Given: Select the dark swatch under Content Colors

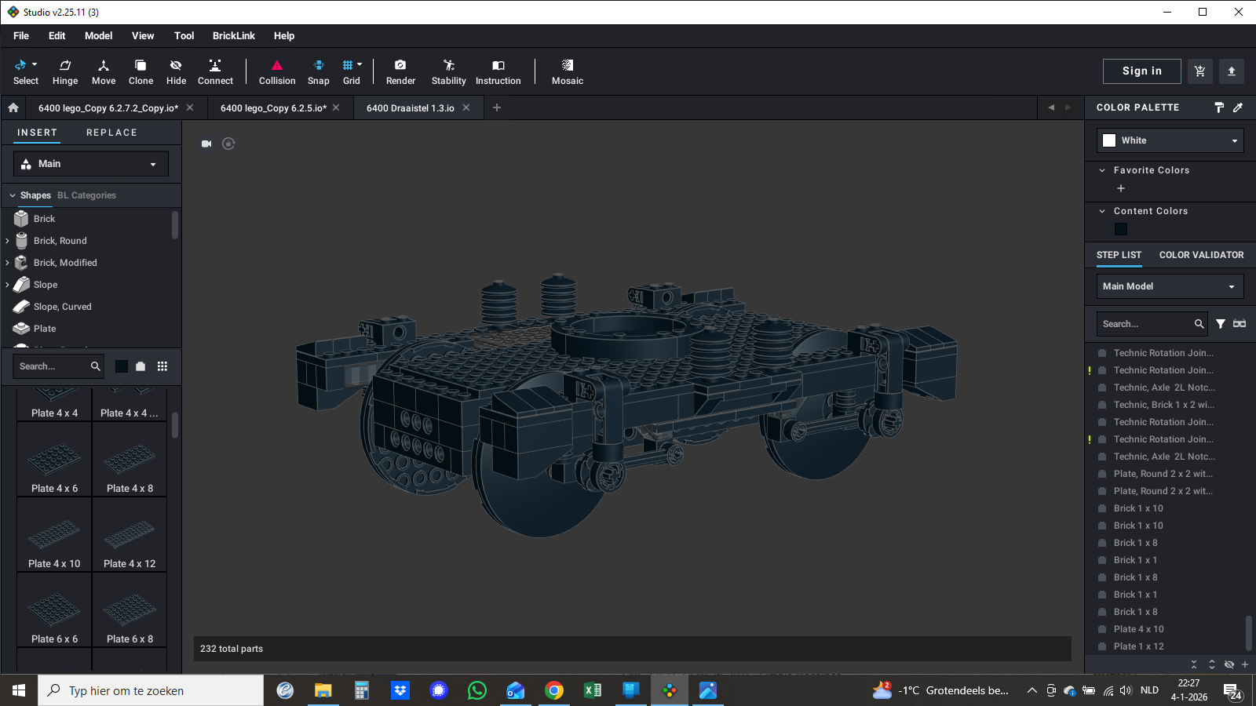Looking at the screenshot, I should tap(1121, 229).
